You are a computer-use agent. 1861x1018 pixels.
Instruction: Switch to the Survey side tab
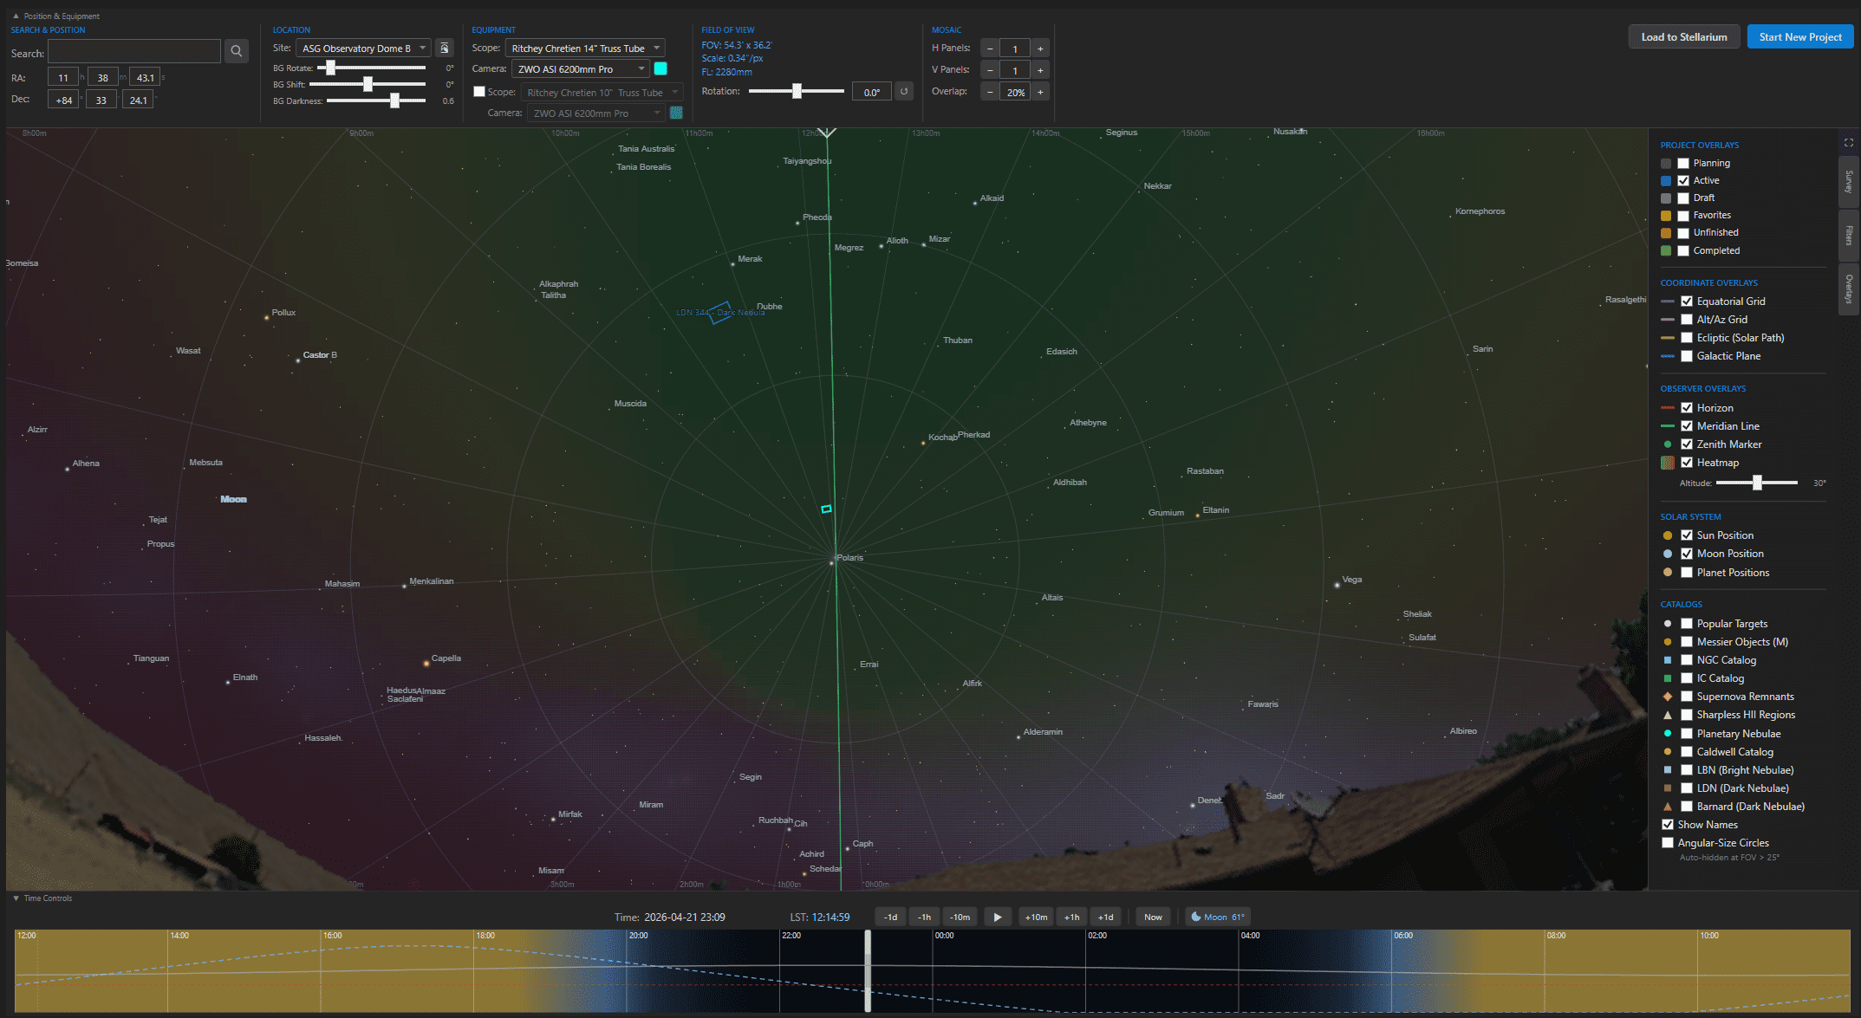(1848, 181)
